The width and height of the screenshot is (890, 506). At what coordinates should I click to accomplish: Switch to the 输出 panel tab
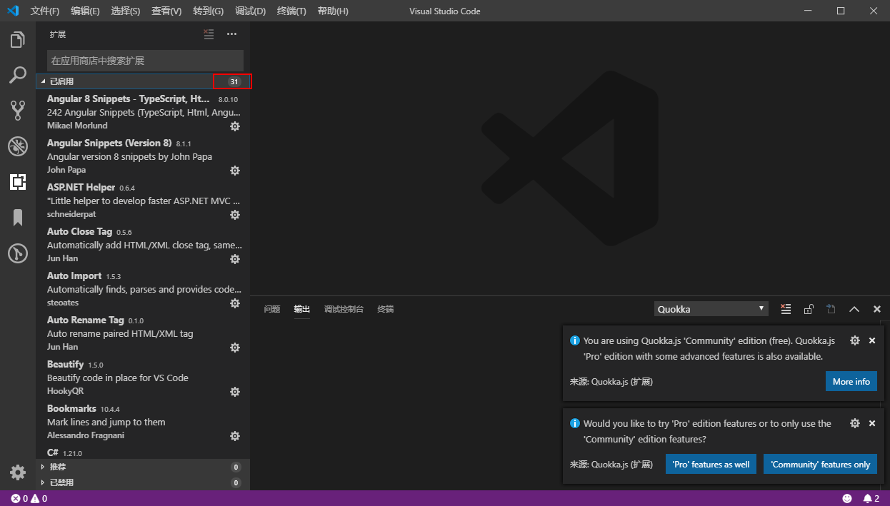pos(302,309)
